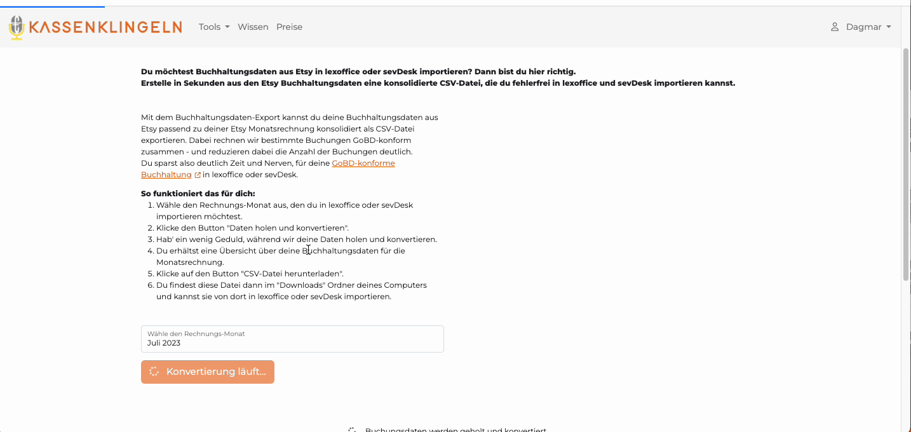Screen dimensions: 911x432
Task: Click the Konvertierung läuft button
Action: 208,372
